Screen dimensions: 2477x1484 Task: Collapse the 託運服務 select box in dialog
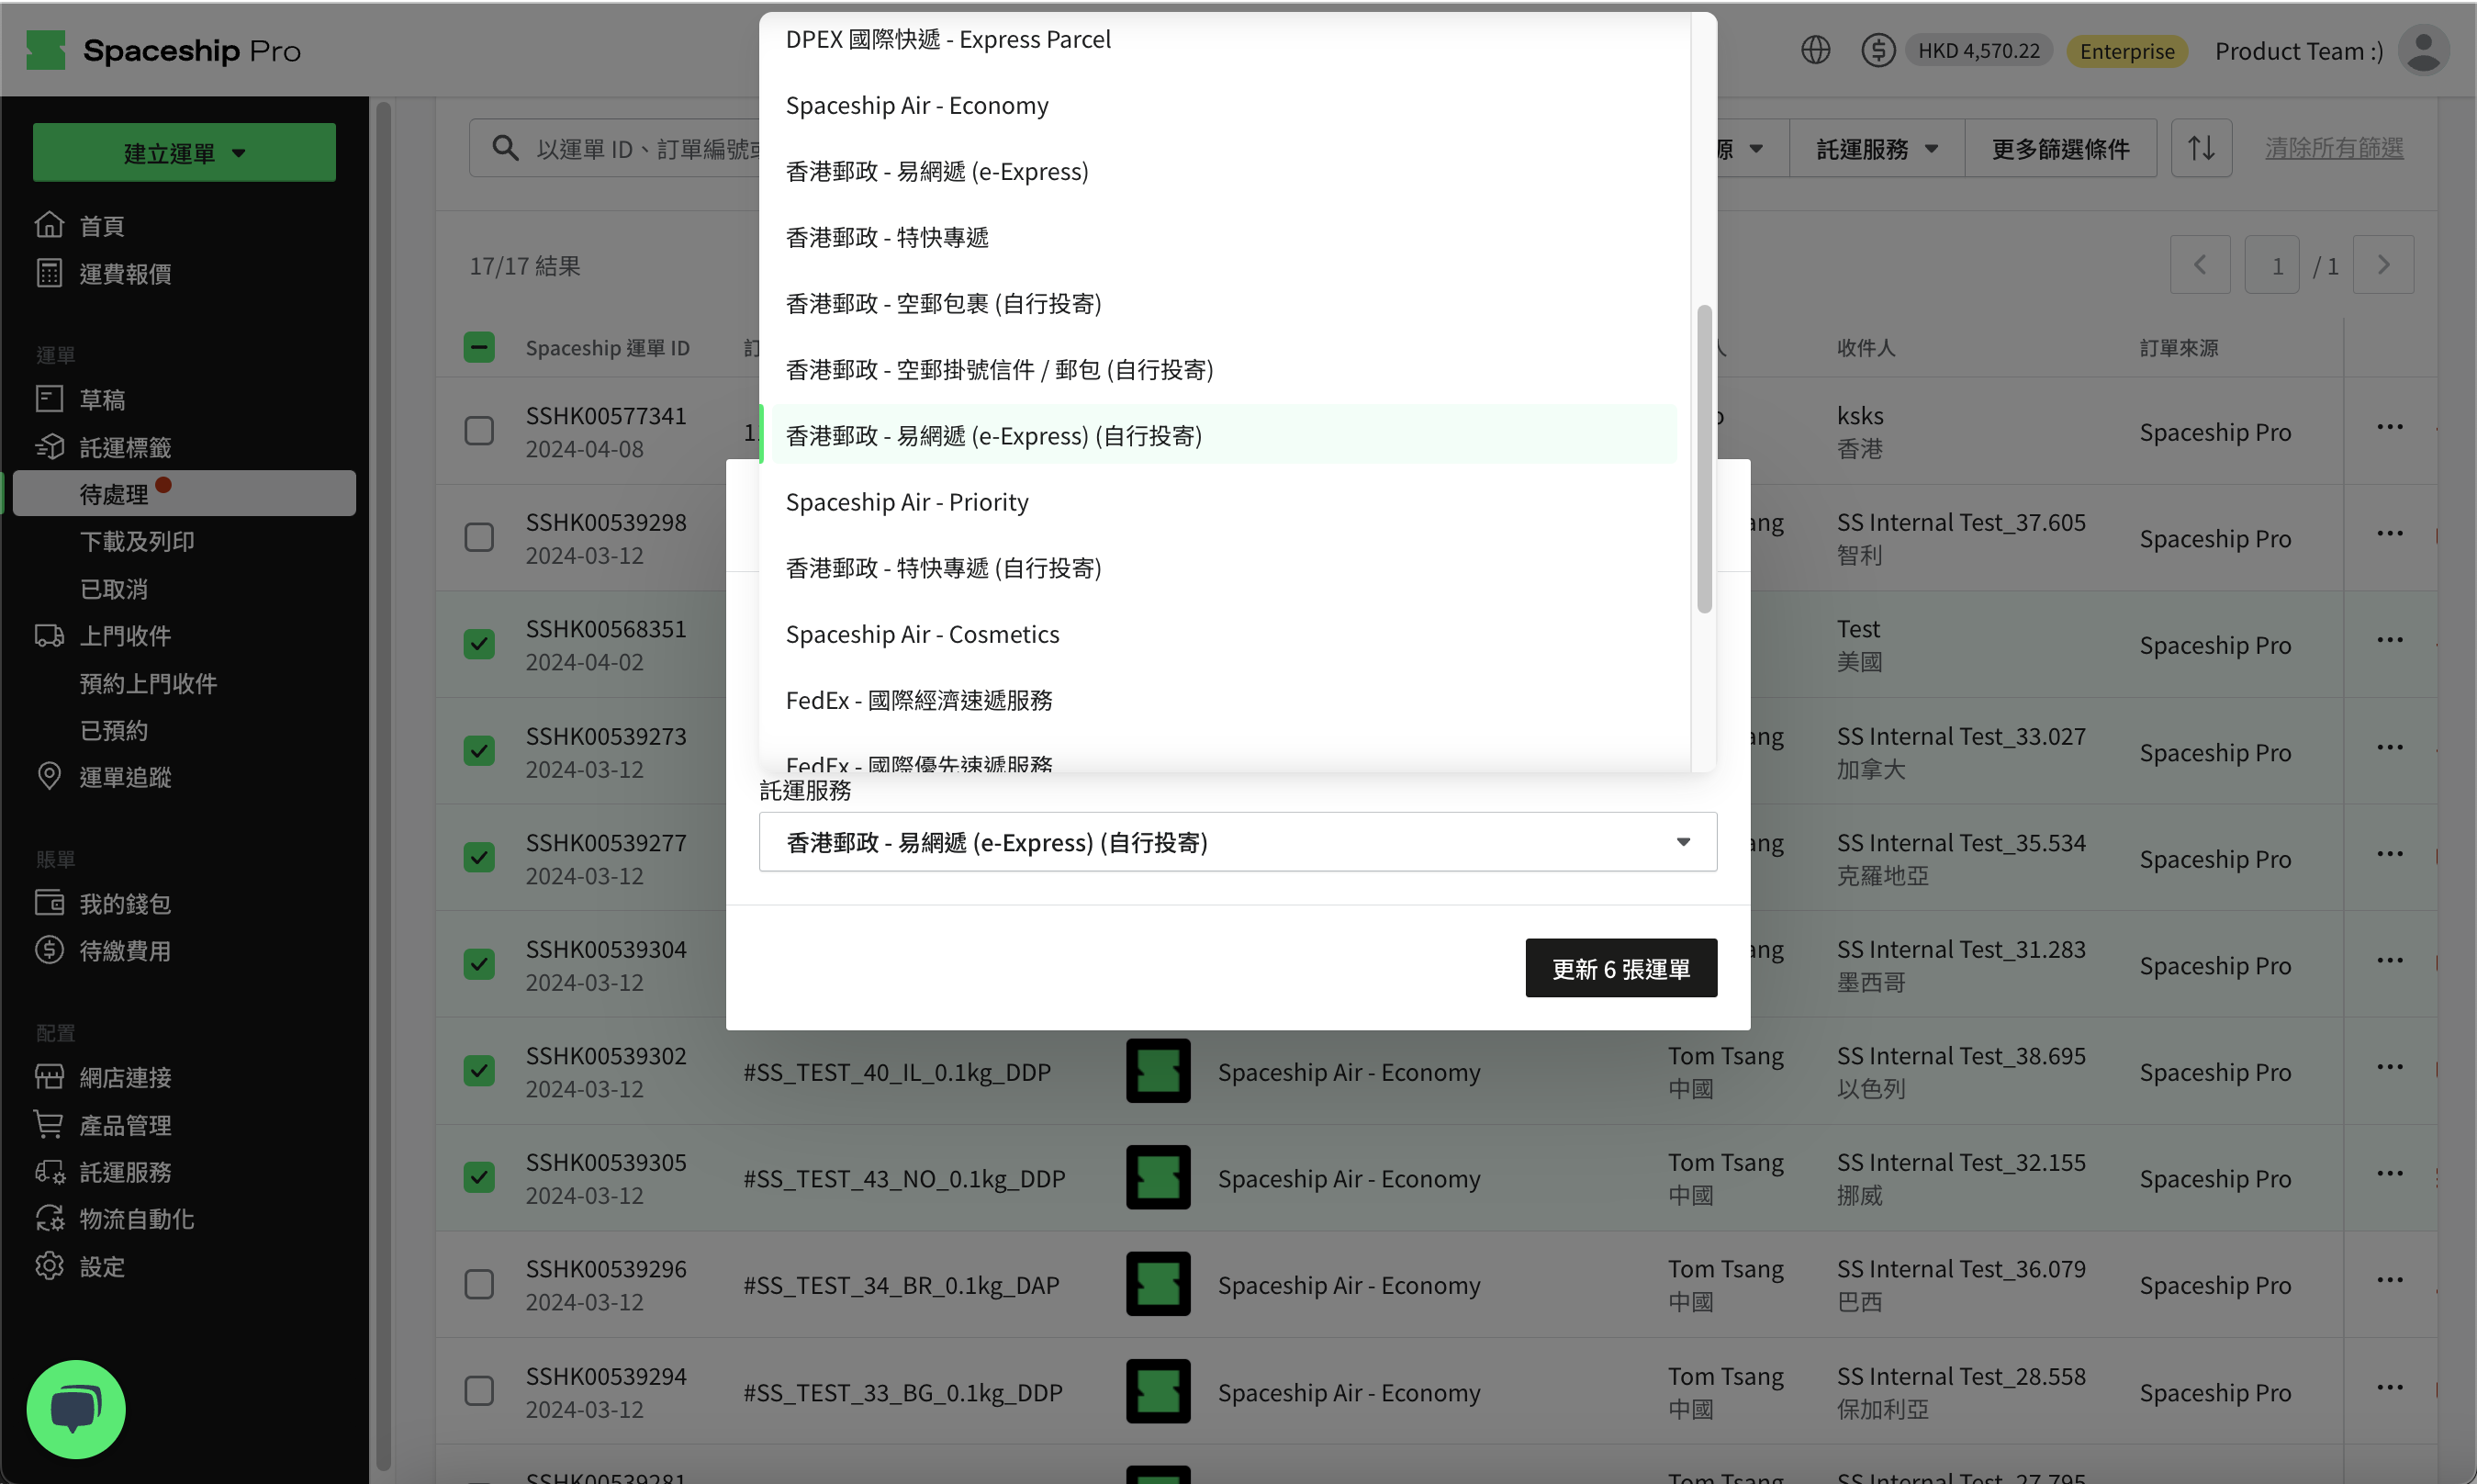(x=1238, y=842)
